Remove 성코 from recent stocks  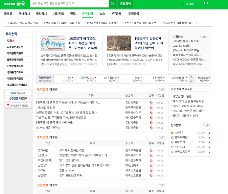tap(141, 81)
